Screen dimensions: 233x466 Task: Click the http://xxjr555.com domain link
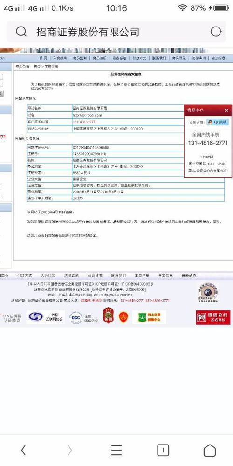pyautogui.click(x=88, y=115)
